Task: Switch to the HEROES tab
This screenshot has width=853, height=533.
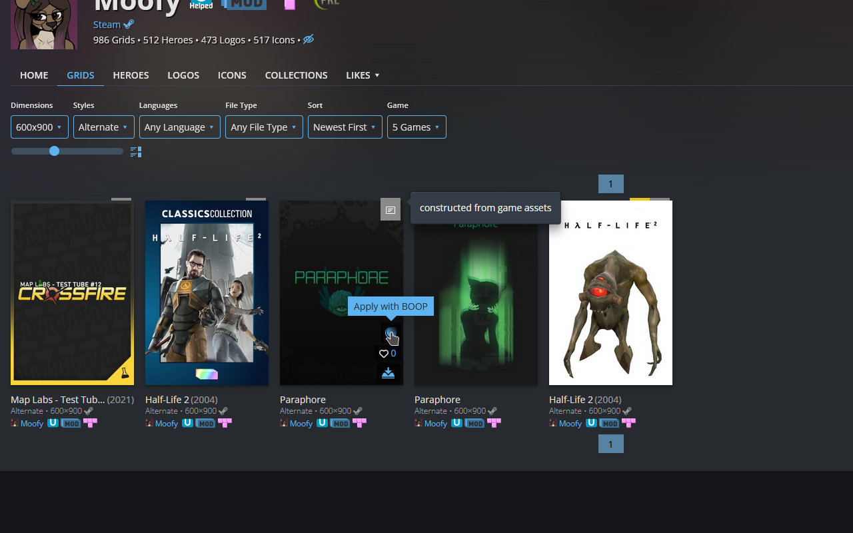Action: (131, 75)
